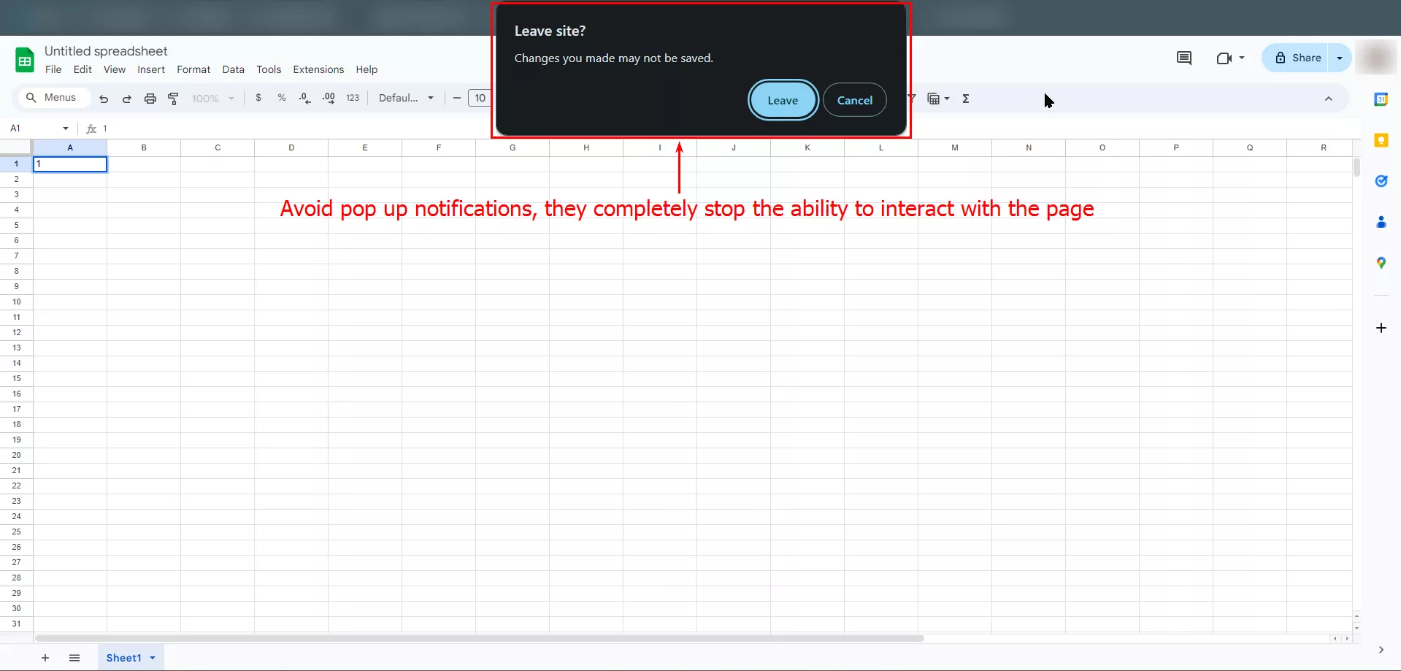Viewport: 1401px width, 671px height.
Task: Click the Name box showing A1
Action: tap(38, 129)
